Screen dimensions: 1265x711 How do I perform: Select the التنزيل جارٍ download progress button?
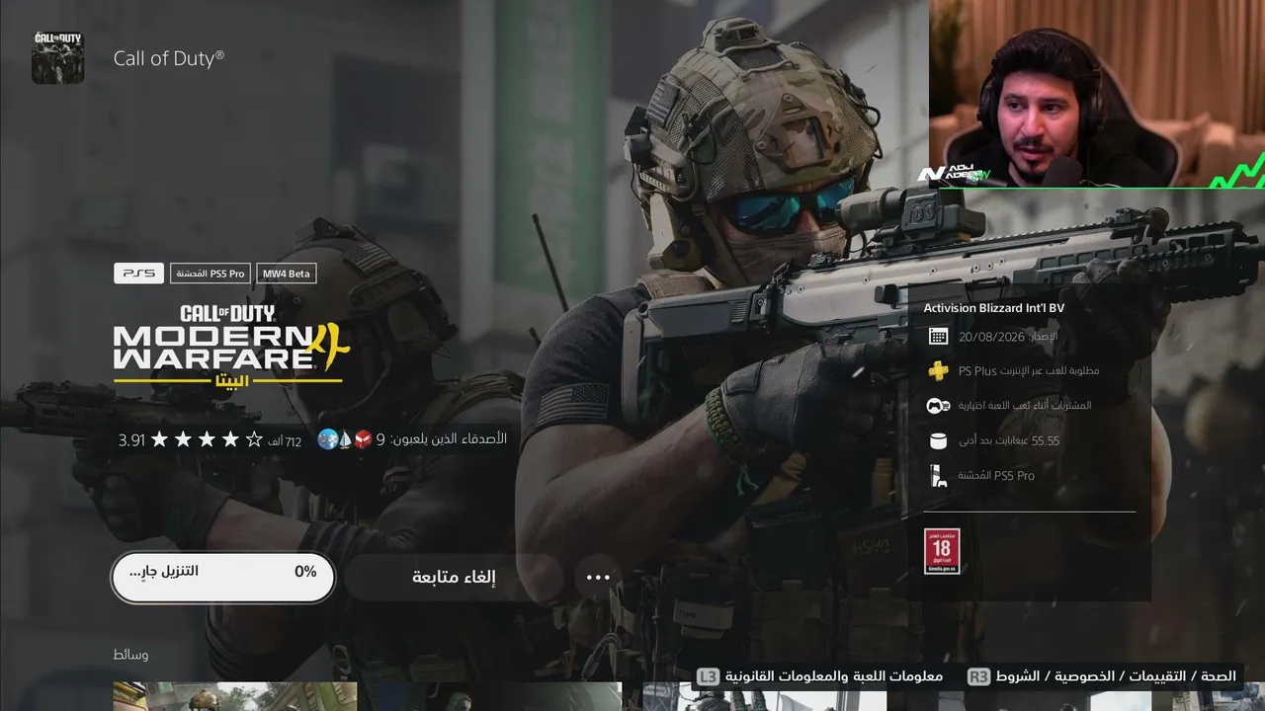pyautogui.click(x=223, y=577)
